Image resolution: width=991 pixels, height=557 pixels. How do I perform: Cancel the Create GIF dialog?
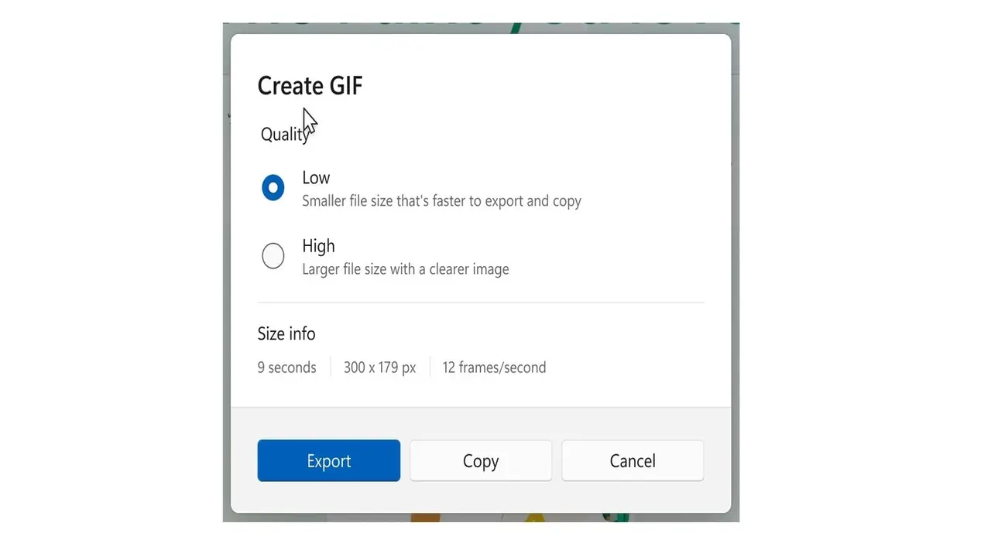tap(632, 461)
